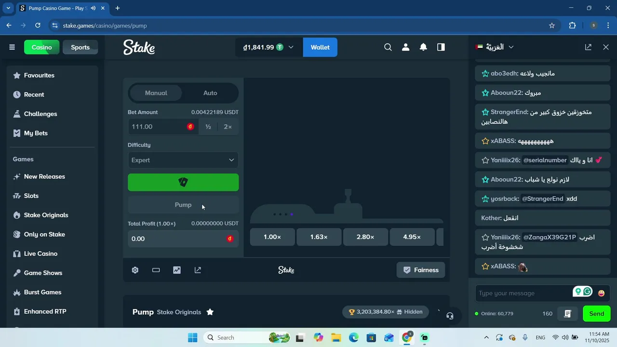Select the 1.63× multiplier tile
Screen dimensions: 617x347
click(x=319, y=237)
